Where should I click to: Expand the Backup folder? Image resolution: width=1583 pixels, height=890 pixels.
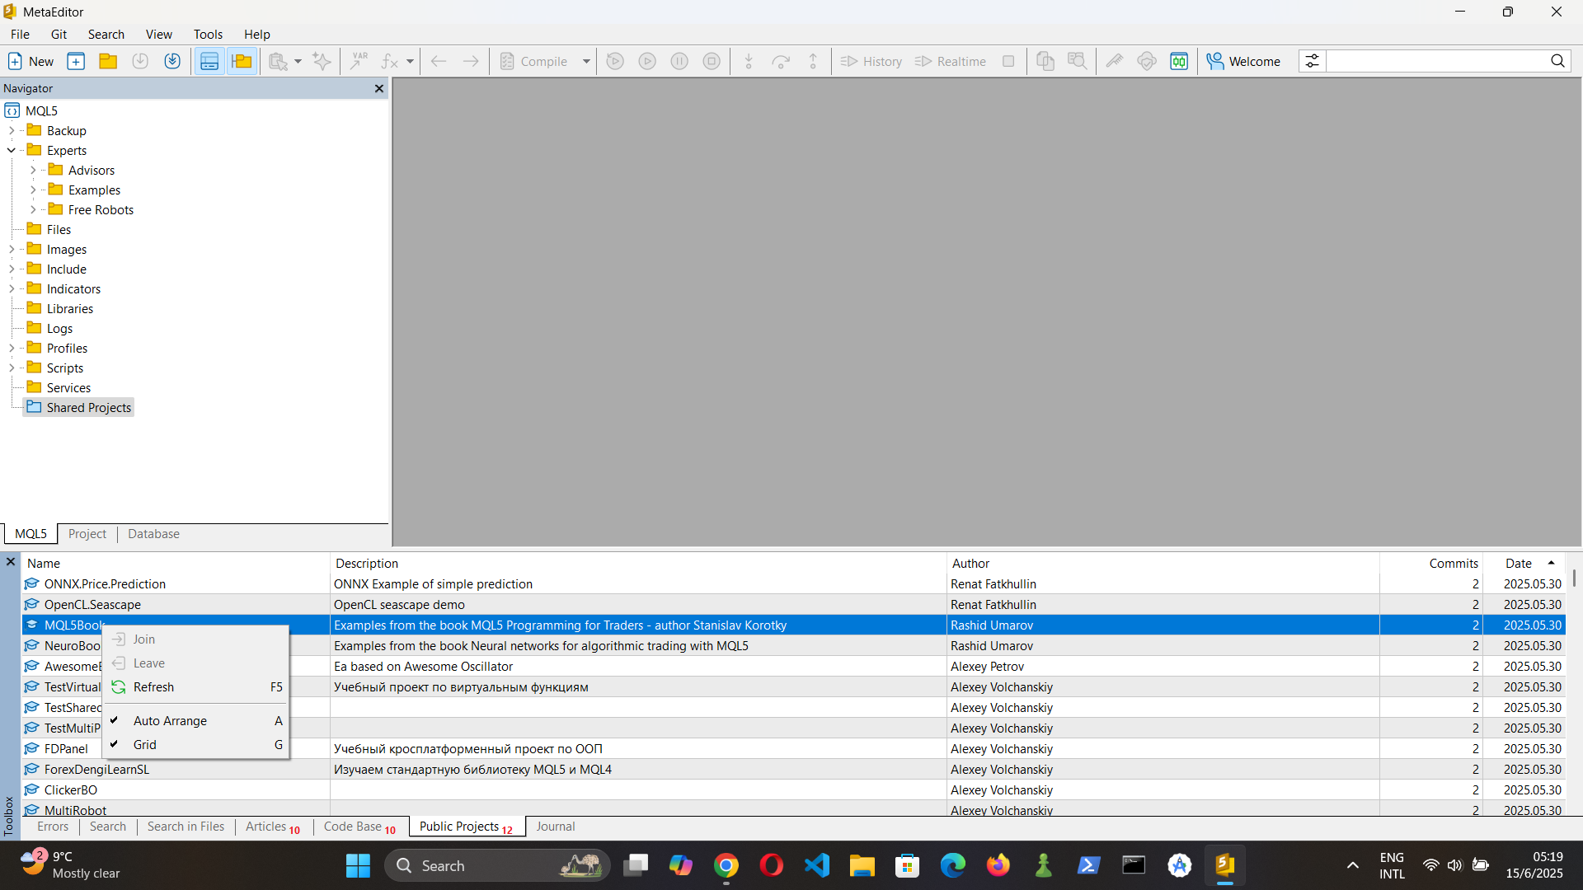[12, 130]
